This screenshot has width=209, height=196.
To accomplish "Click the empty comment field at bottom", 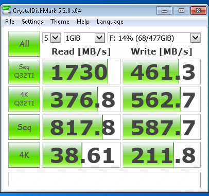I will coord(104,180).
